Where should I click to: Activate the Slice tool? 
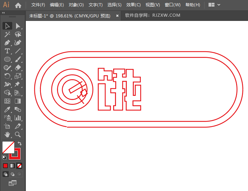tap(18, 126)
